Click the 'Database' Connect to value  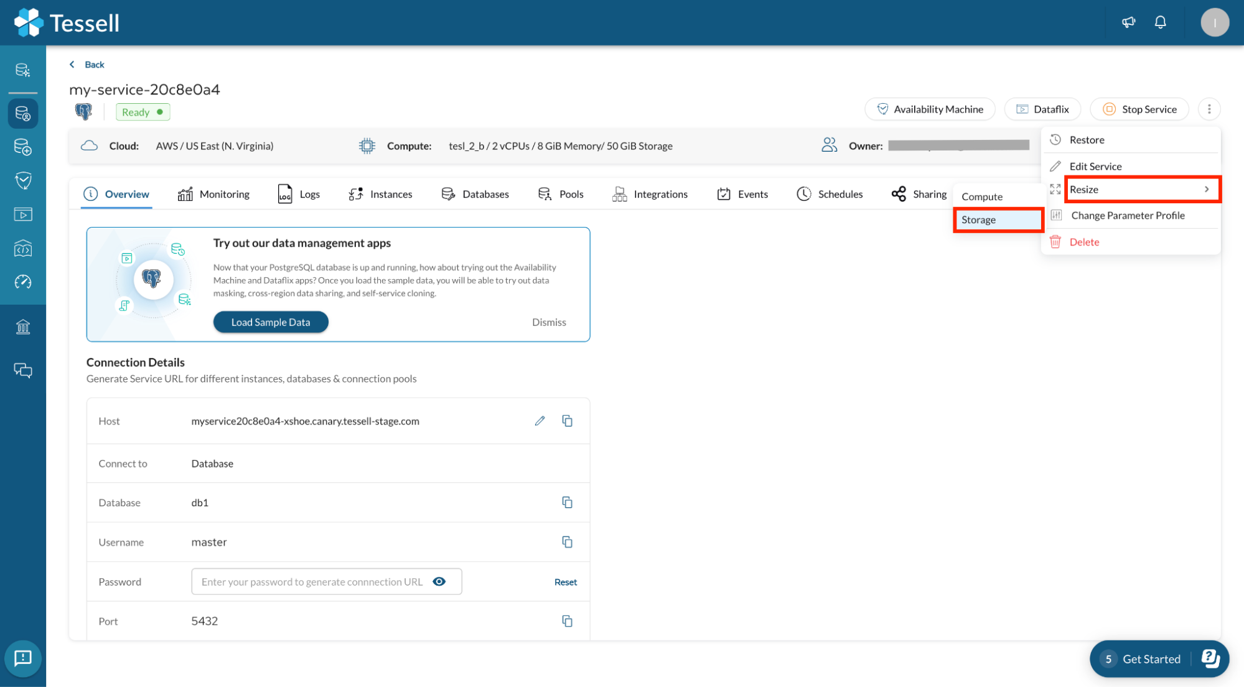tap(212, 464)
